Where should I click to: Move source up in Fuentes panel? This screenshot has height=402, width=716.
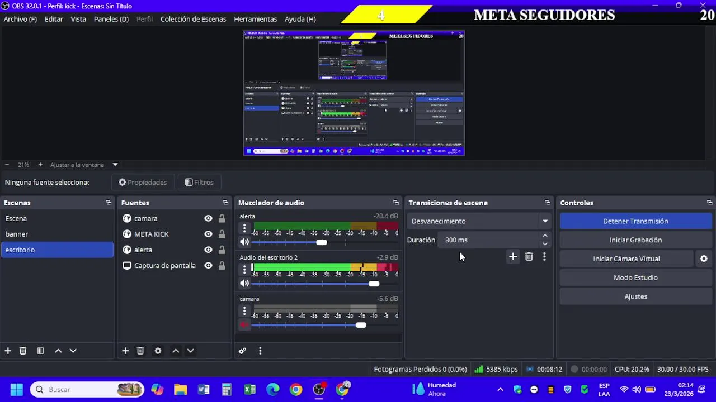(176, 351)
